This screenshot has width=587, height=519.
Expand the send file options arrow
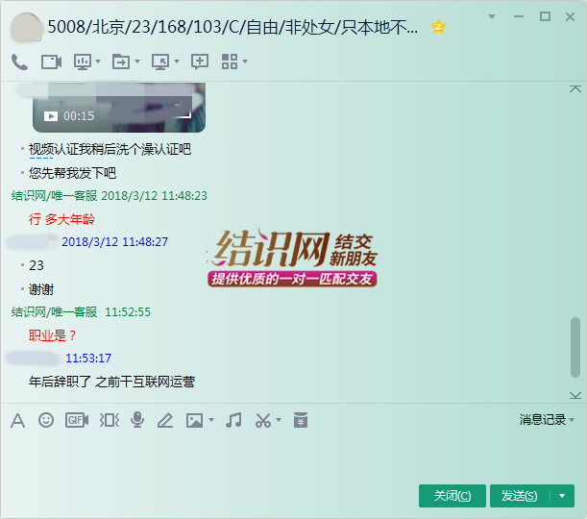137,62
